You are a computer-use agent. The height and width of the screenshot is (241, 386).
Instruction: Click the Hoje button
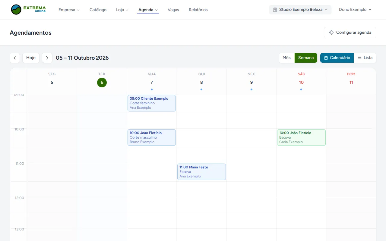pyautogui.click(x=31, y=58)
